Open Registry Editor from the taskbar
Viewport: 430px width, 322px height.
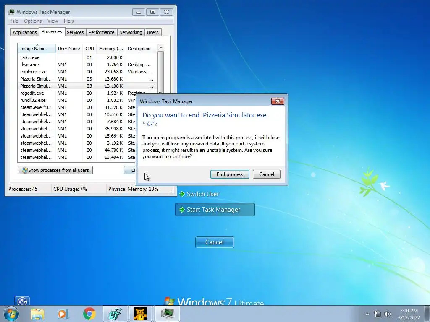click(115, 314)
